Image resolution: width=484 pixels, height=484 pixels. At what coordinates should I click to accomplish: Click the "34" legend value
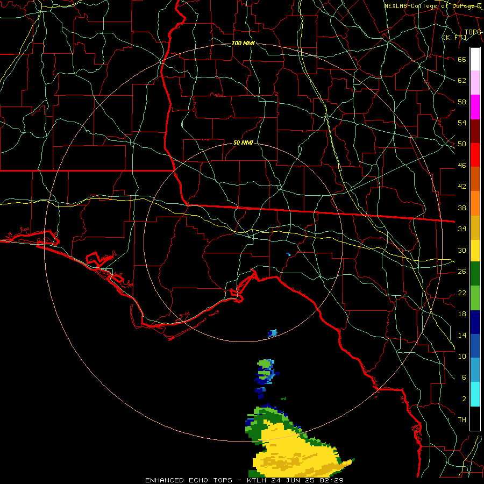click(x=462, y=229)
